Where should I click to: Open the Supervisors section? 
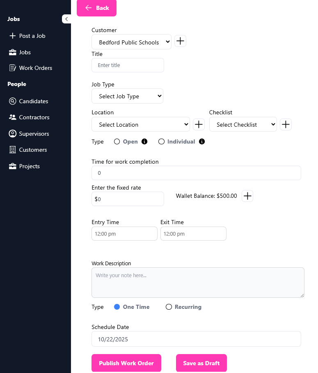34,134
